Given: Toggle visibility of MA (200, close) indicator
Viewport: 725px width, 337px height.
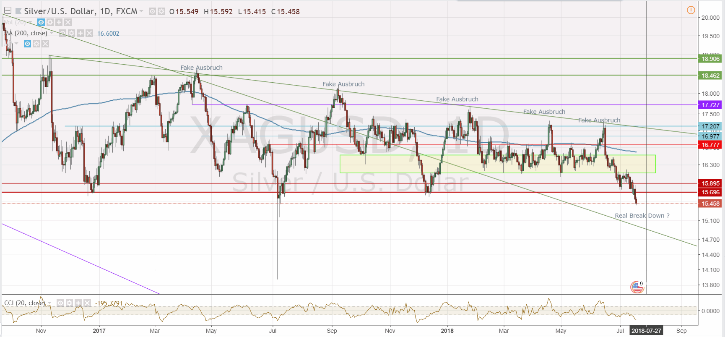Looking at the screenshot, I should (x=62, y=33).
